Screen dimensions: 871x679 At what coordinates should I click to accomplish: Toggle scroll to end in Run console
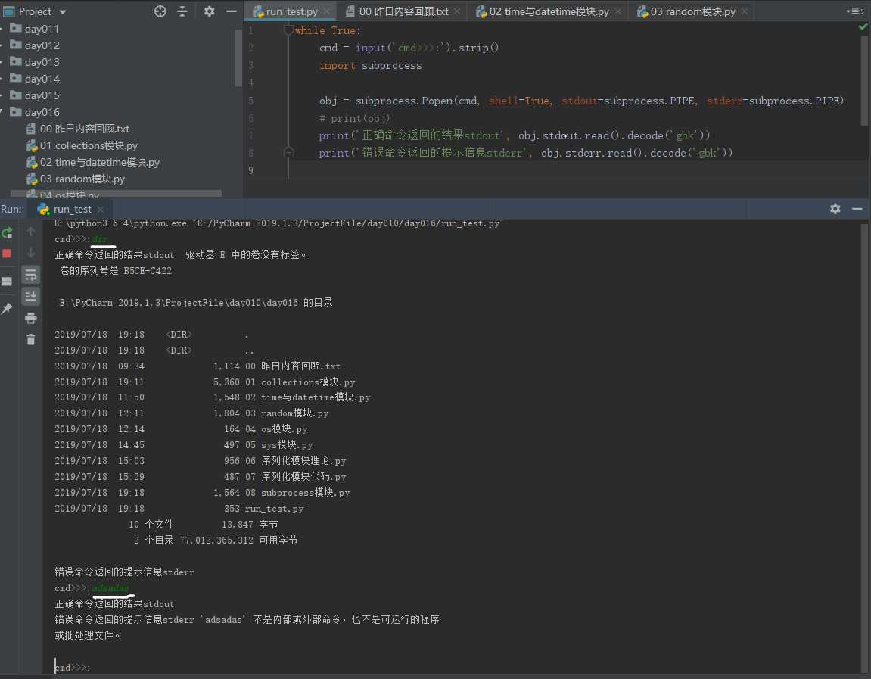[30, 296]
